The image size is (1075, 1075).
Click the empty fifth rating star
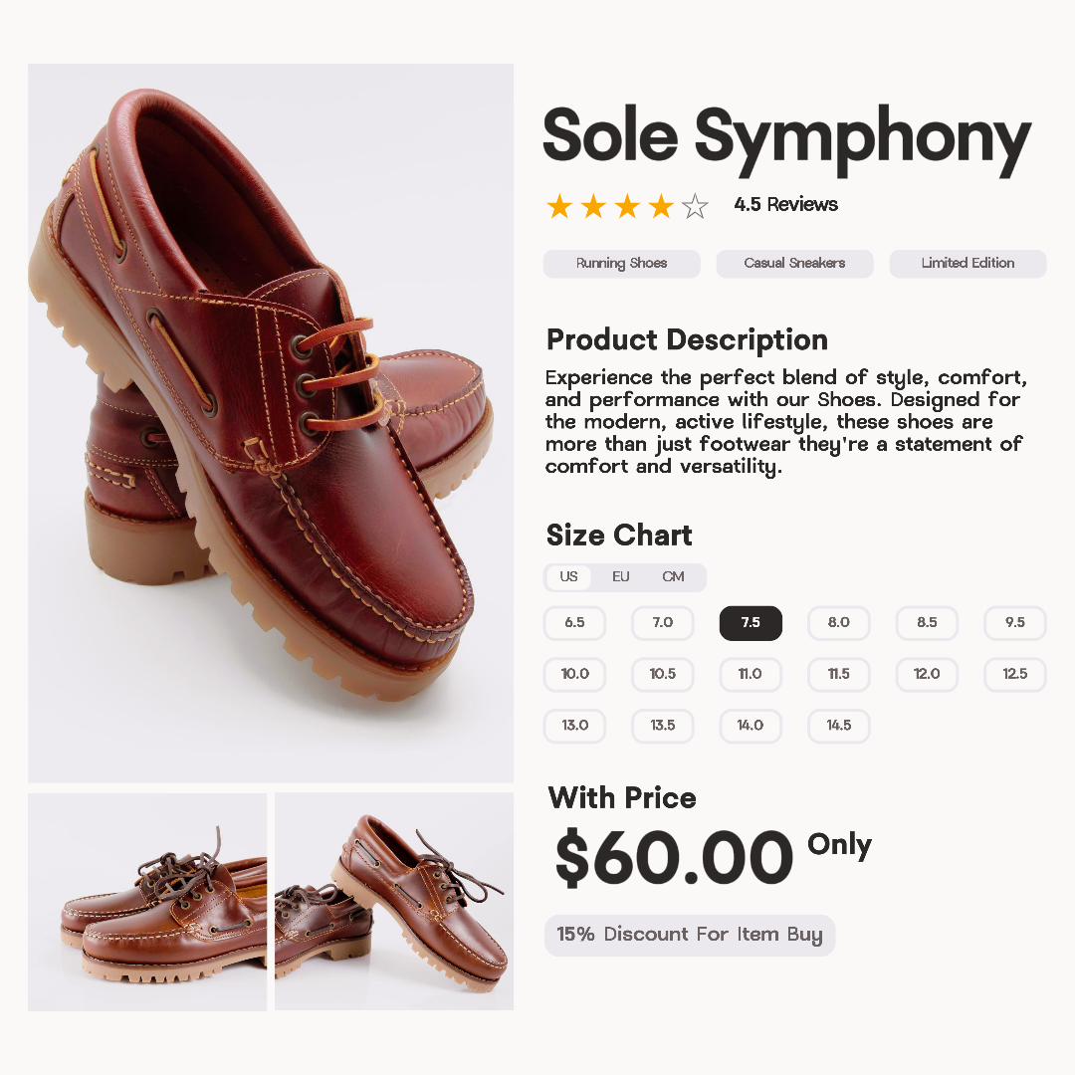695,206
